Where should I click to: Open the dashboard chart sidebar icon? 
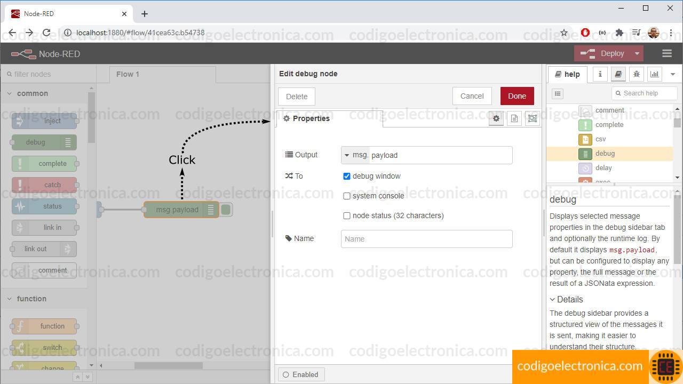point(655,74)
